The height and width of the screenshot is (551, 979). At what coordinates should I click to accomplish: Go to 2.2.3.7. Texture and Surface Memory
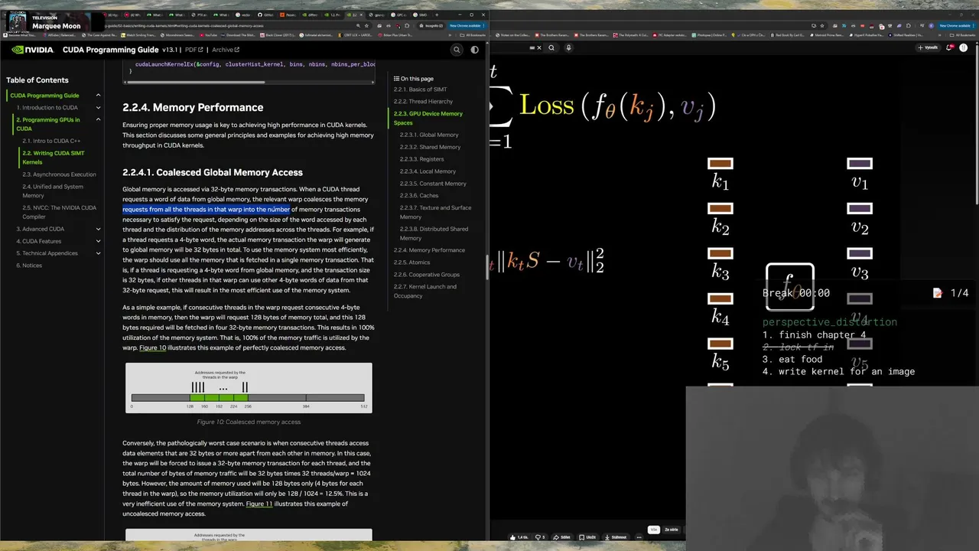tap(435, 212)
